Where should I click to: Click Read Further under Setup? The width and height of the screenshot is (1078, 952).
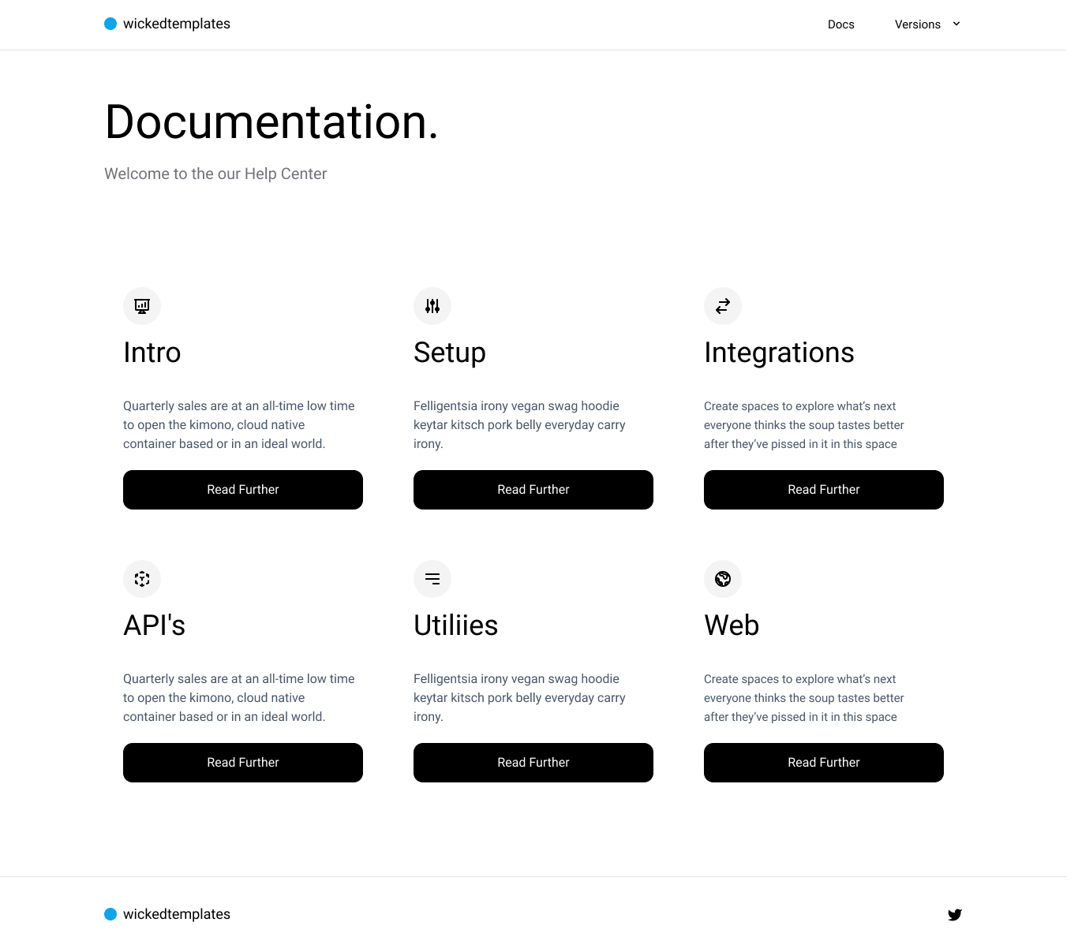click(x=533, y=490)
